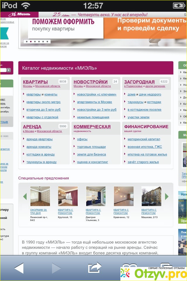Open the Крупской, 15 apartment thumbnail
This screenshot has height=281, width=187.
(68, 196)
